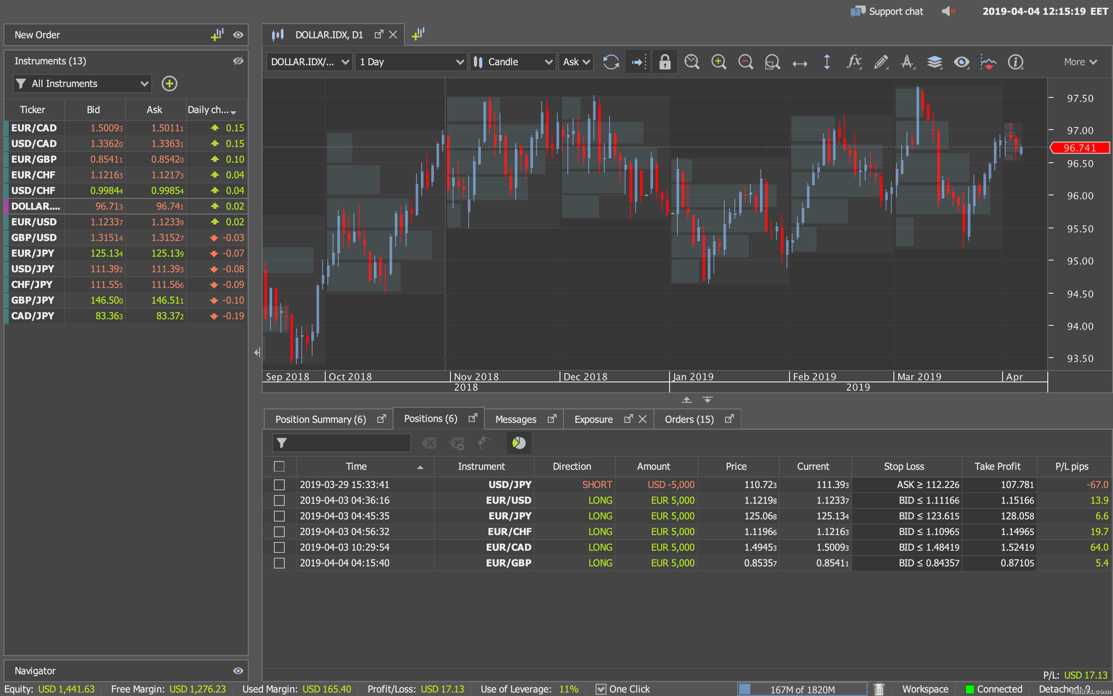
Task: Open the All Instruments filter dropdown
Action: [x=82, y=84]
